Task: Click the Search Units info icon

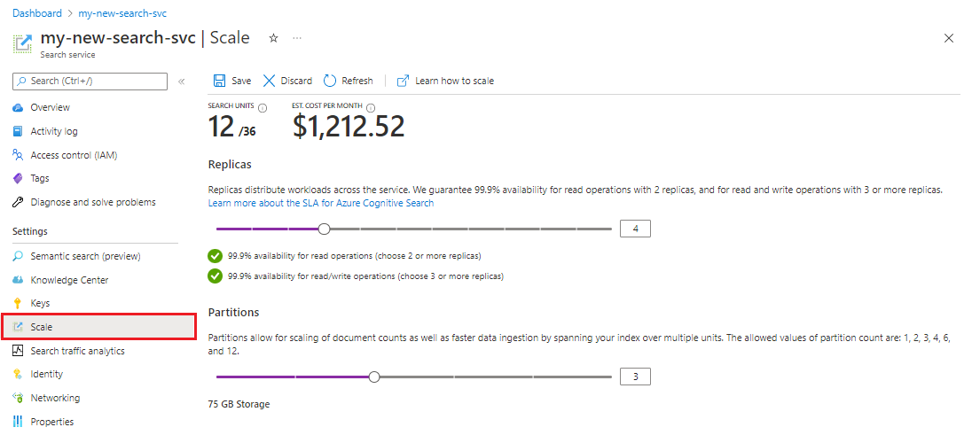Action: [x=263, y=108]
